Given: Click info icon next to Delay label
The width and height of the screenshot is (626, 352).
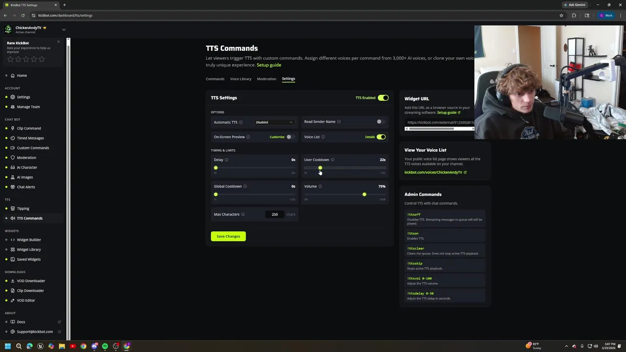Looking at the screenshot, I should click(226, 160).
